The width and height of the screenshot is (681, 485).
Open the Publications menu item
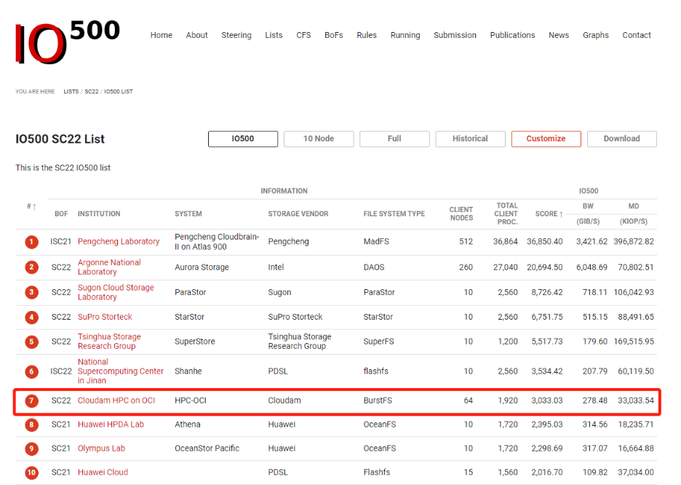pos(512,35)
